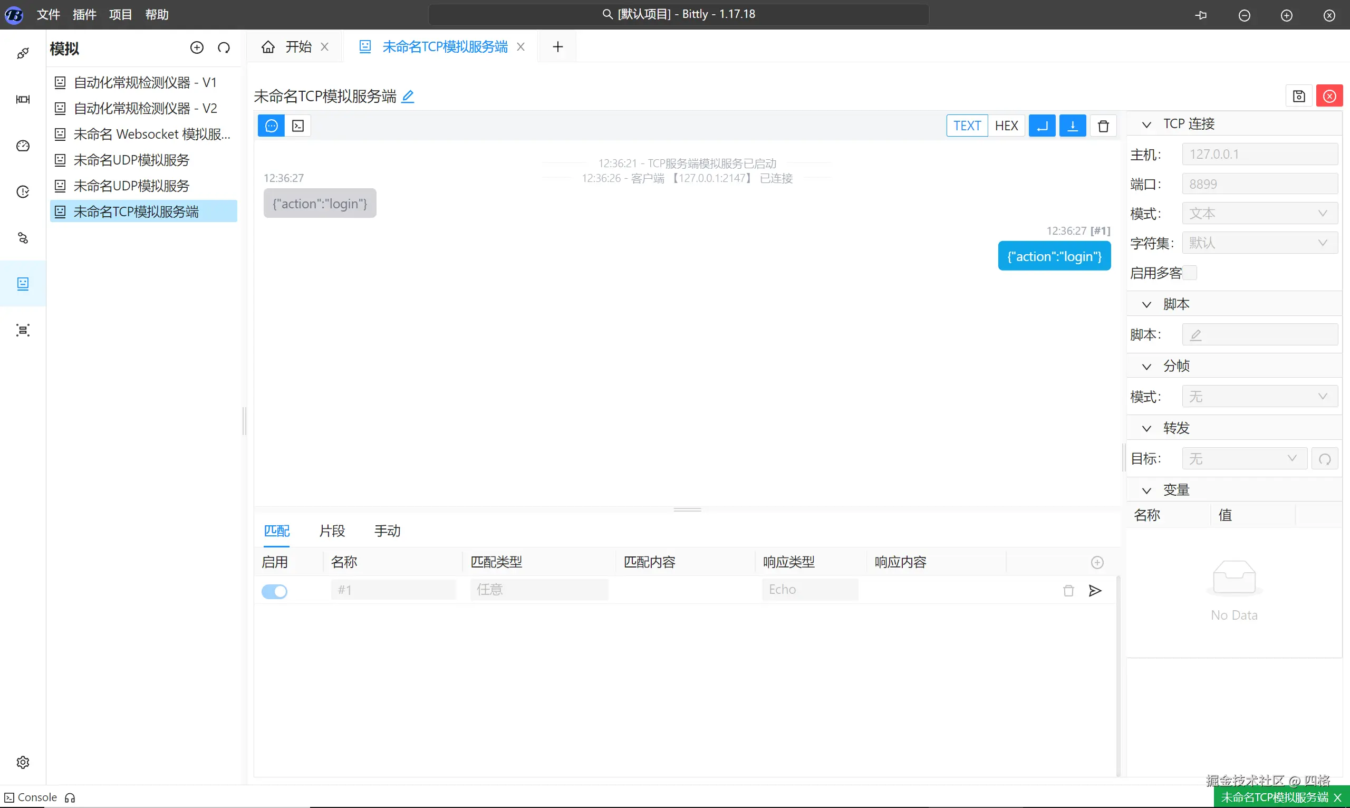Click the 端口 input field
Screen dimensions: 1350x808
tap(1259, 184)
